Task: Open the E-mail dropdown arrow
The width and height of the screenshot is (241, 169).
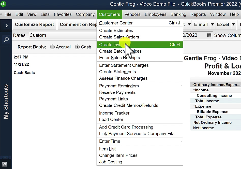Action: point(212,24)
